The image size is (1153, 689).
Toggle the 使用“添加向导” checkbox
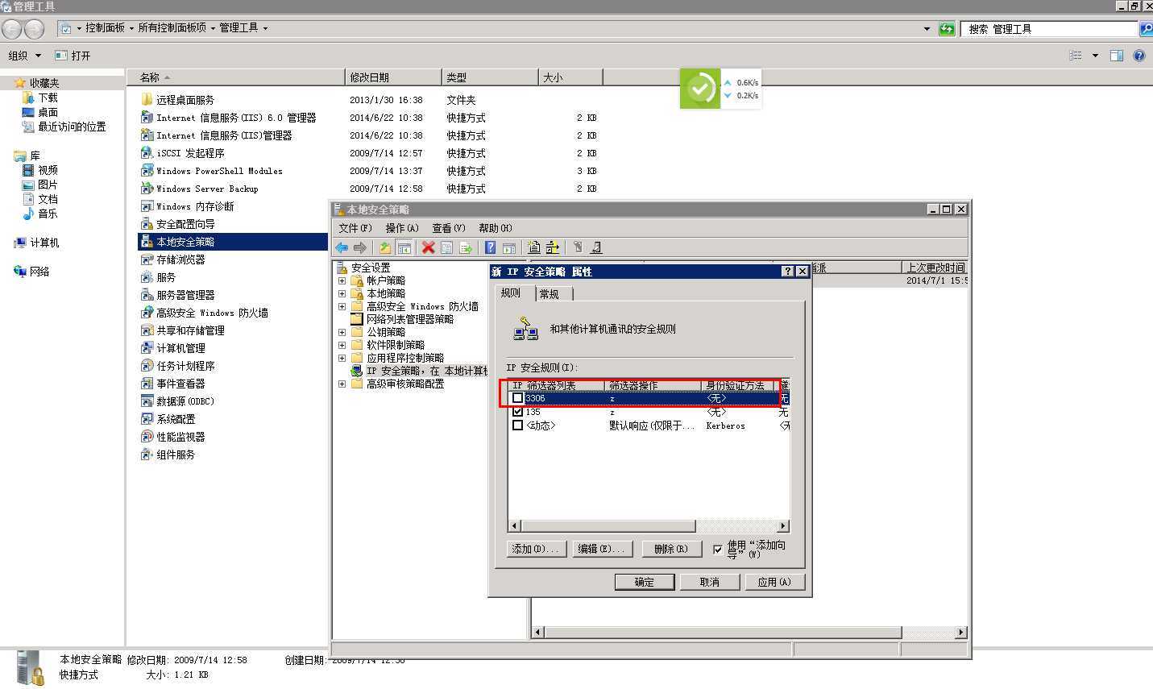718,550
